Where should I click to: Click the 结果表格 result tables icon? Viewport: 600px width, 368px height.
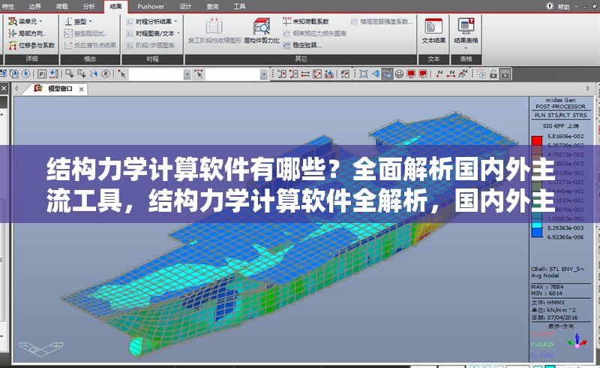pyautogui.click(x=466, y=26)
